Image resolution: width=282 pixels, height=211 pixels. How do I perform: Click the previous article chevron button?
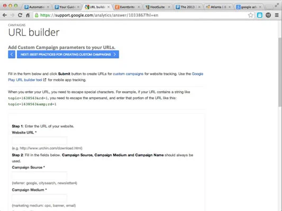click(x=12, y=54)
